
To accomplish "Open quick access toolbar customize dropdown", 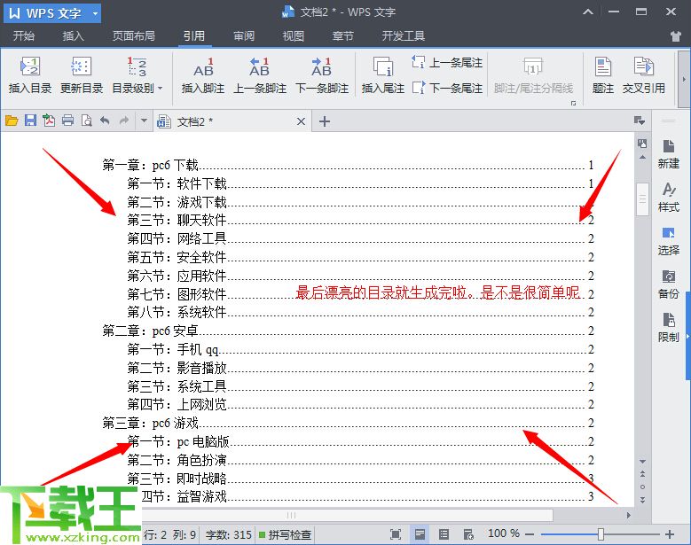I will tap(144, 121).
